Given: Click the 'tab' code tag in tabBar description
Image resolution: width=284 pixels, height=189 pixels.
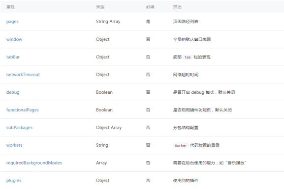Looking at the screenshot, I should coord(188,57).
